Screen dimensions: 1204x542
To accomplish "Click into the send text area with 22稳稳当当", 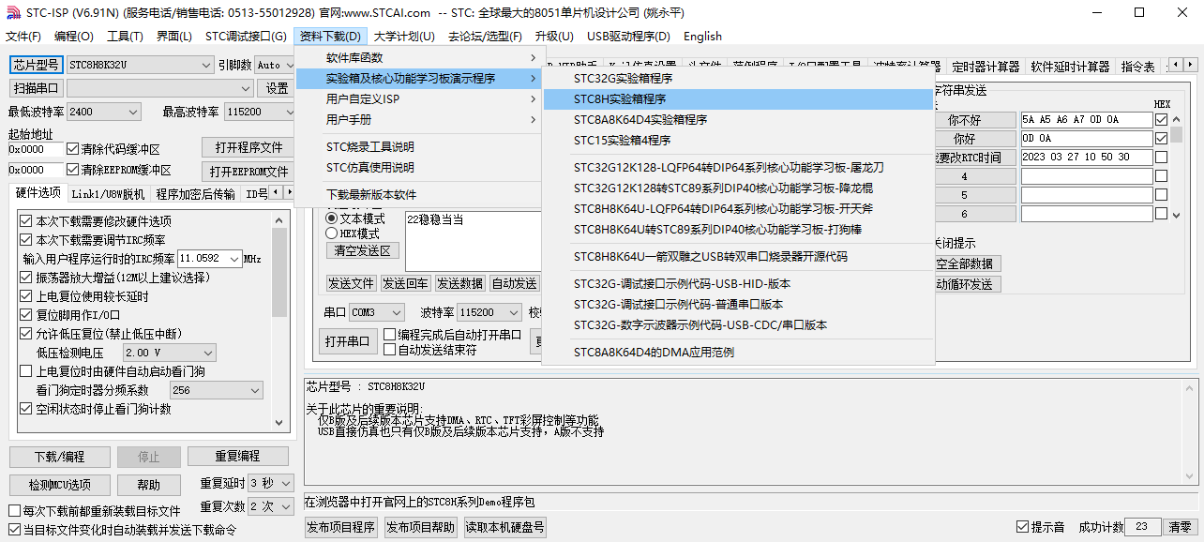I will [474, 241].
